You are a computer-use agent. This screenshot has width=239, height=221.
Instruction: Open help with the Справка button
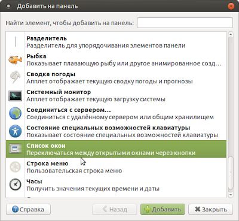[28, 210]
